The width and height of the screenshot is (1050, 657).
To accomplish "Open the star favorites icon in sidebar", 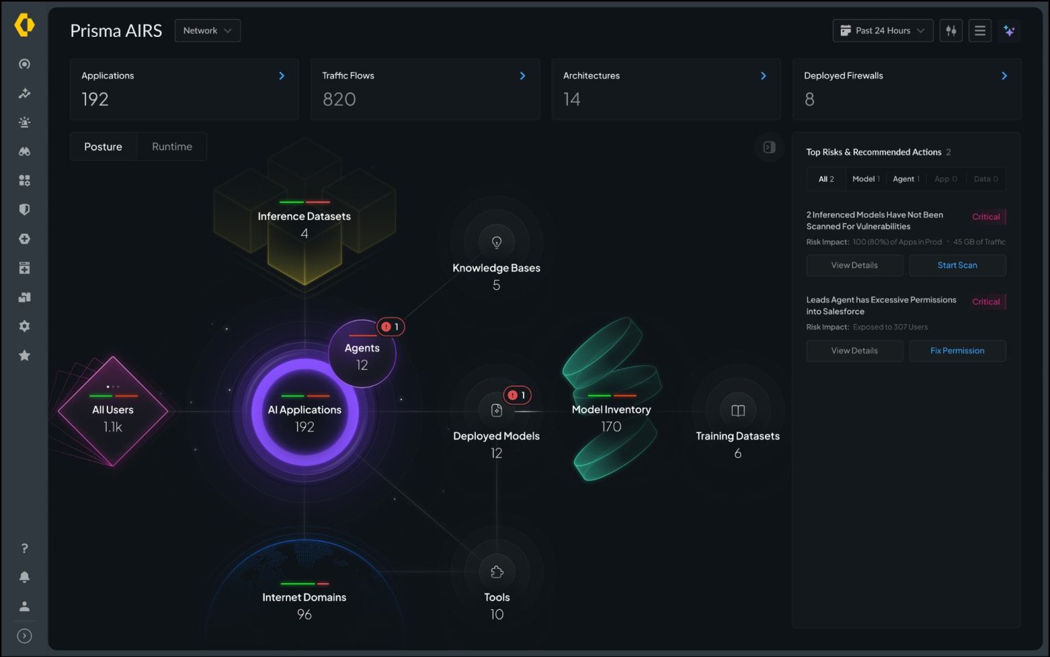I will click(x=25, y=356).
